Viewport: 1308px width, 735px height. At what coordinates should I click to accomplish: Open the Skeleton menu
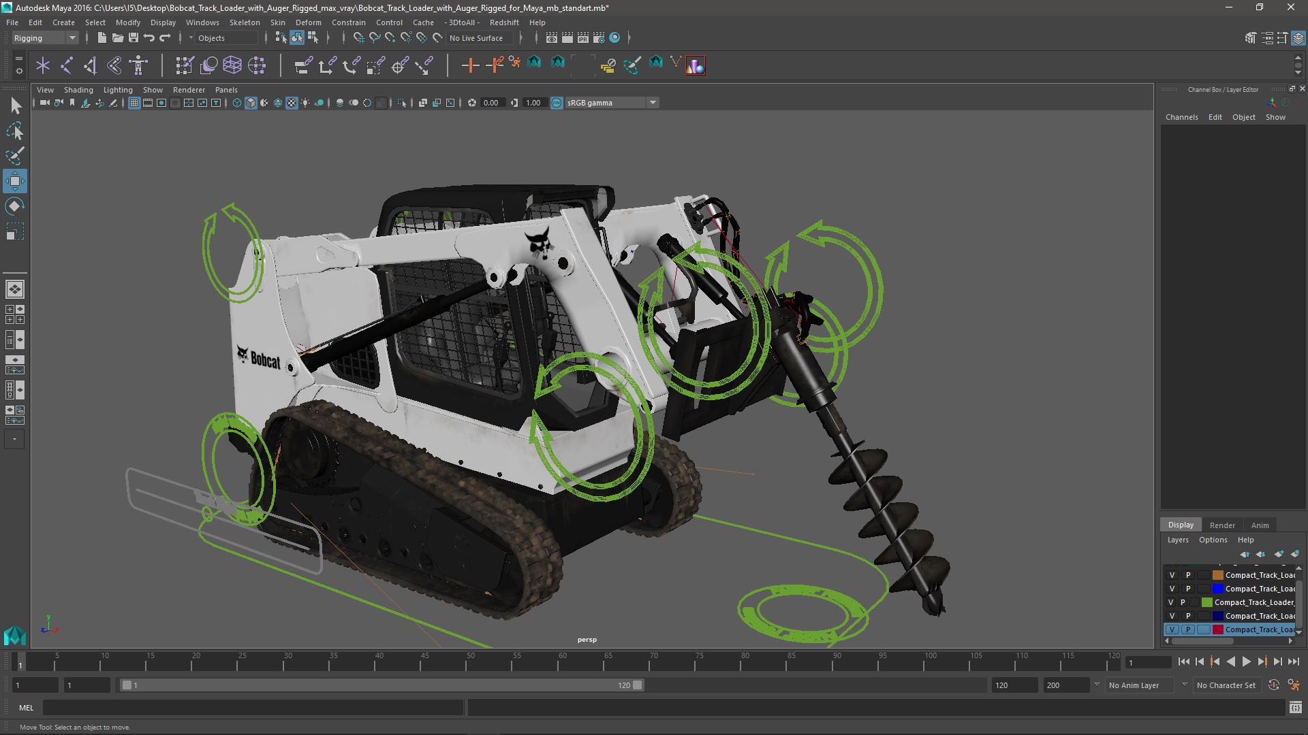244,22
